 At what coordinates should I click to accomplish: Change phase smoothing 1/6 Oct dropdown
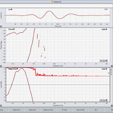click(104, 61)
